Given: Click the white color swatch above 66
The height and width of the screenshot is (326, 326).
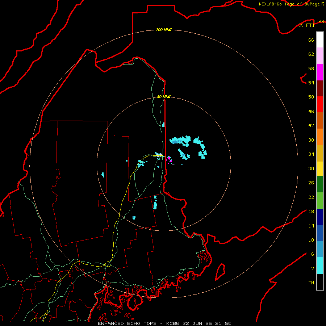Looking at the screenshot, I should coord(320,40).
